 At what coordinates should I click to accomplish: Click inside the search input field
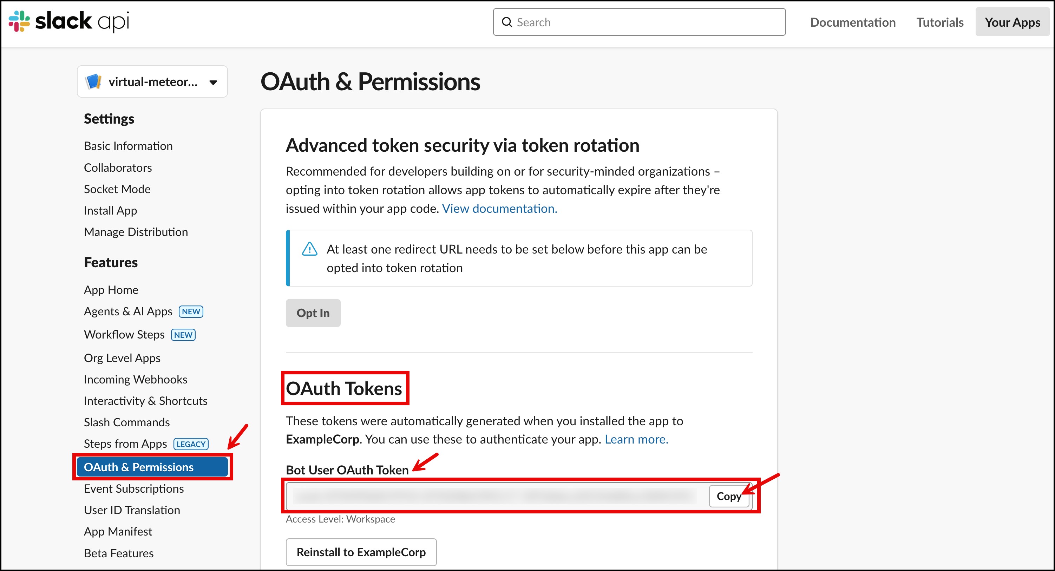click(614, 22)
